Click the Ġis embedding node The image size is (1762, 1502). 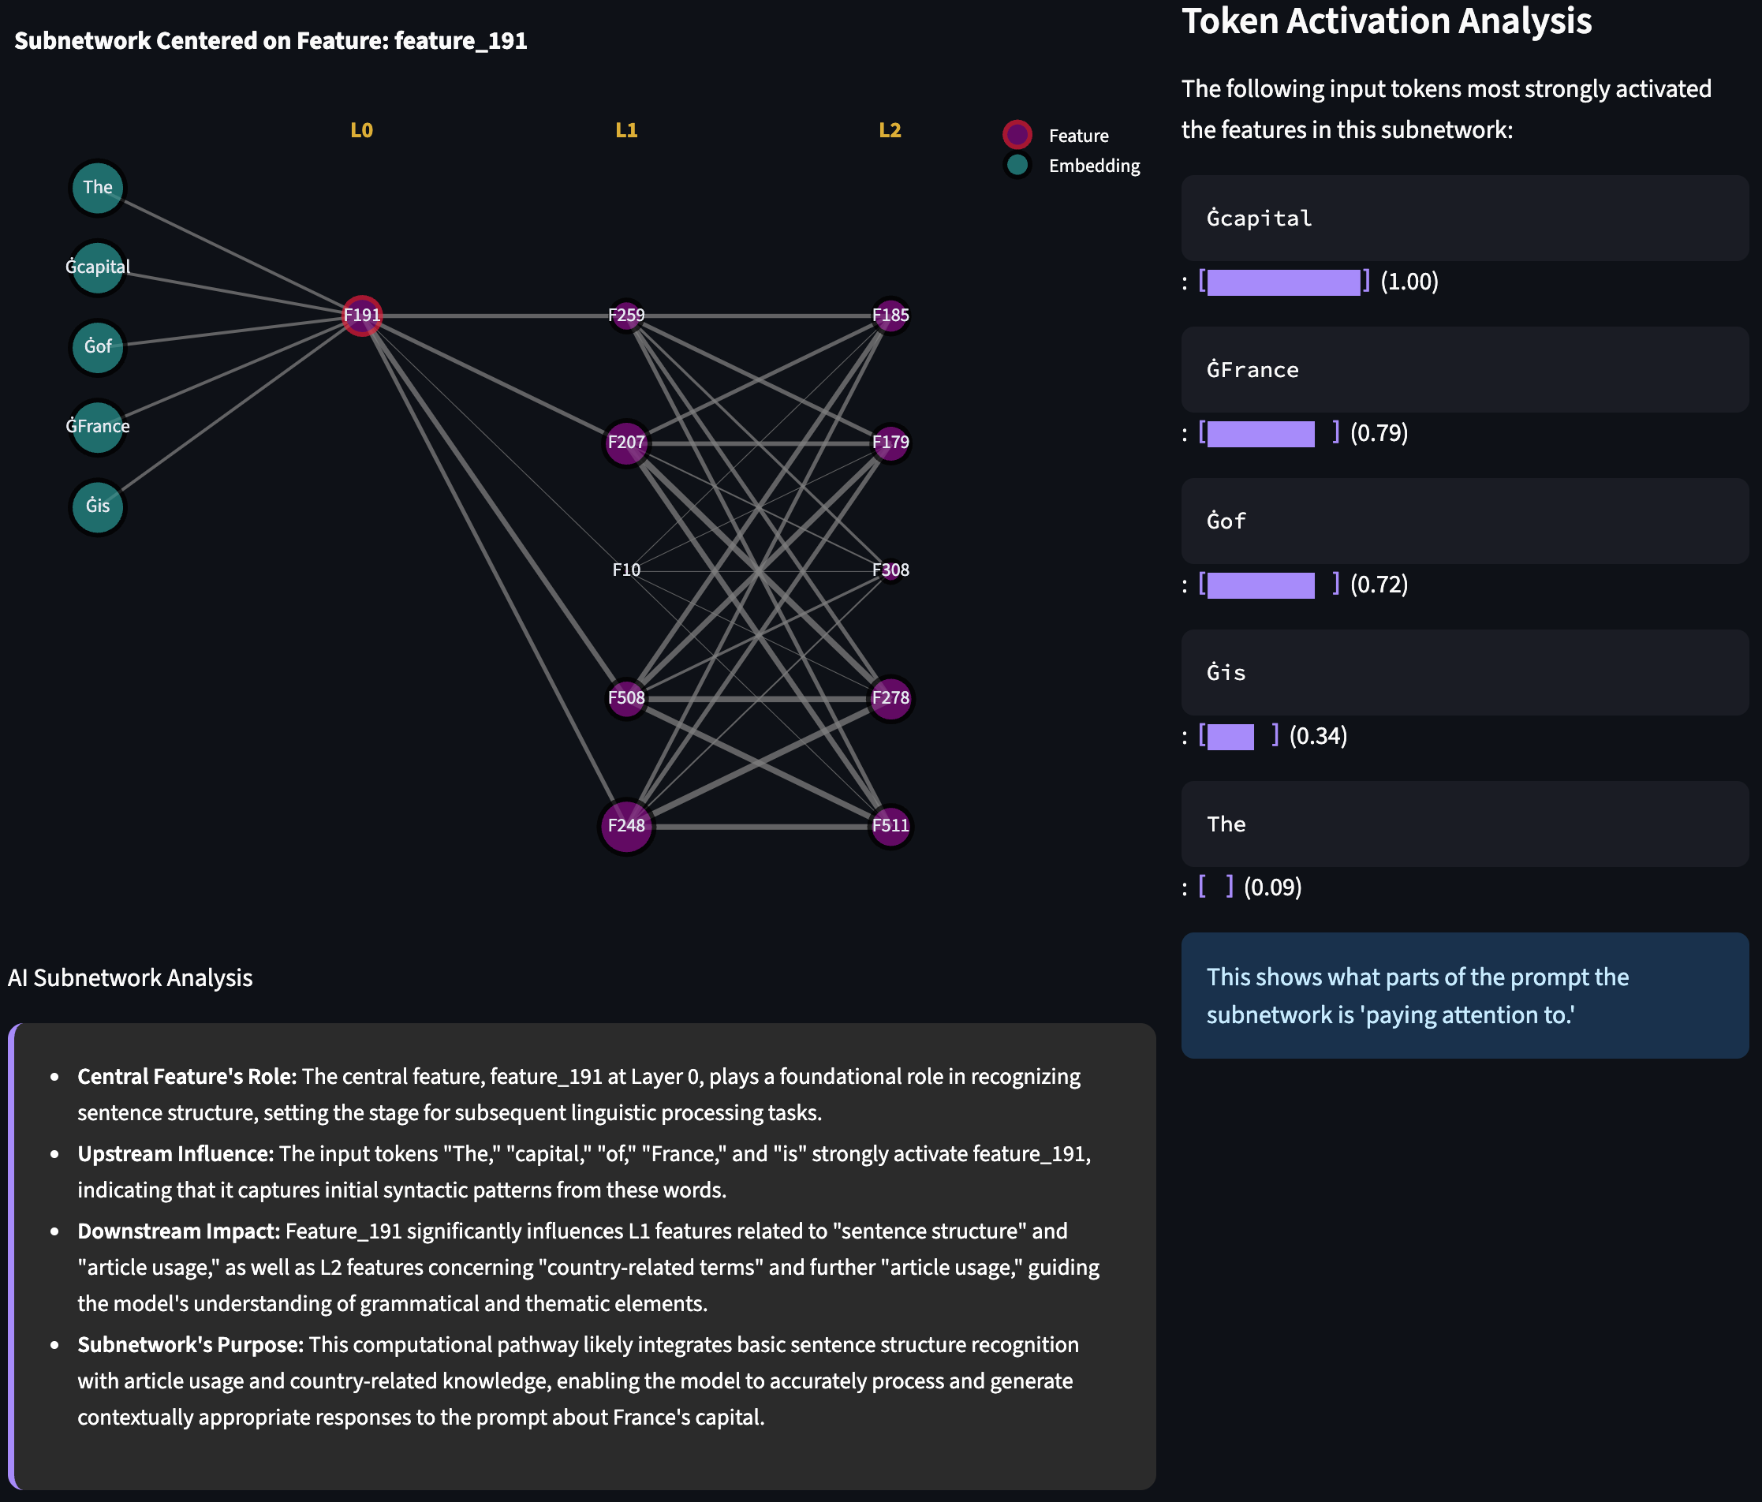tap(98, 507)
